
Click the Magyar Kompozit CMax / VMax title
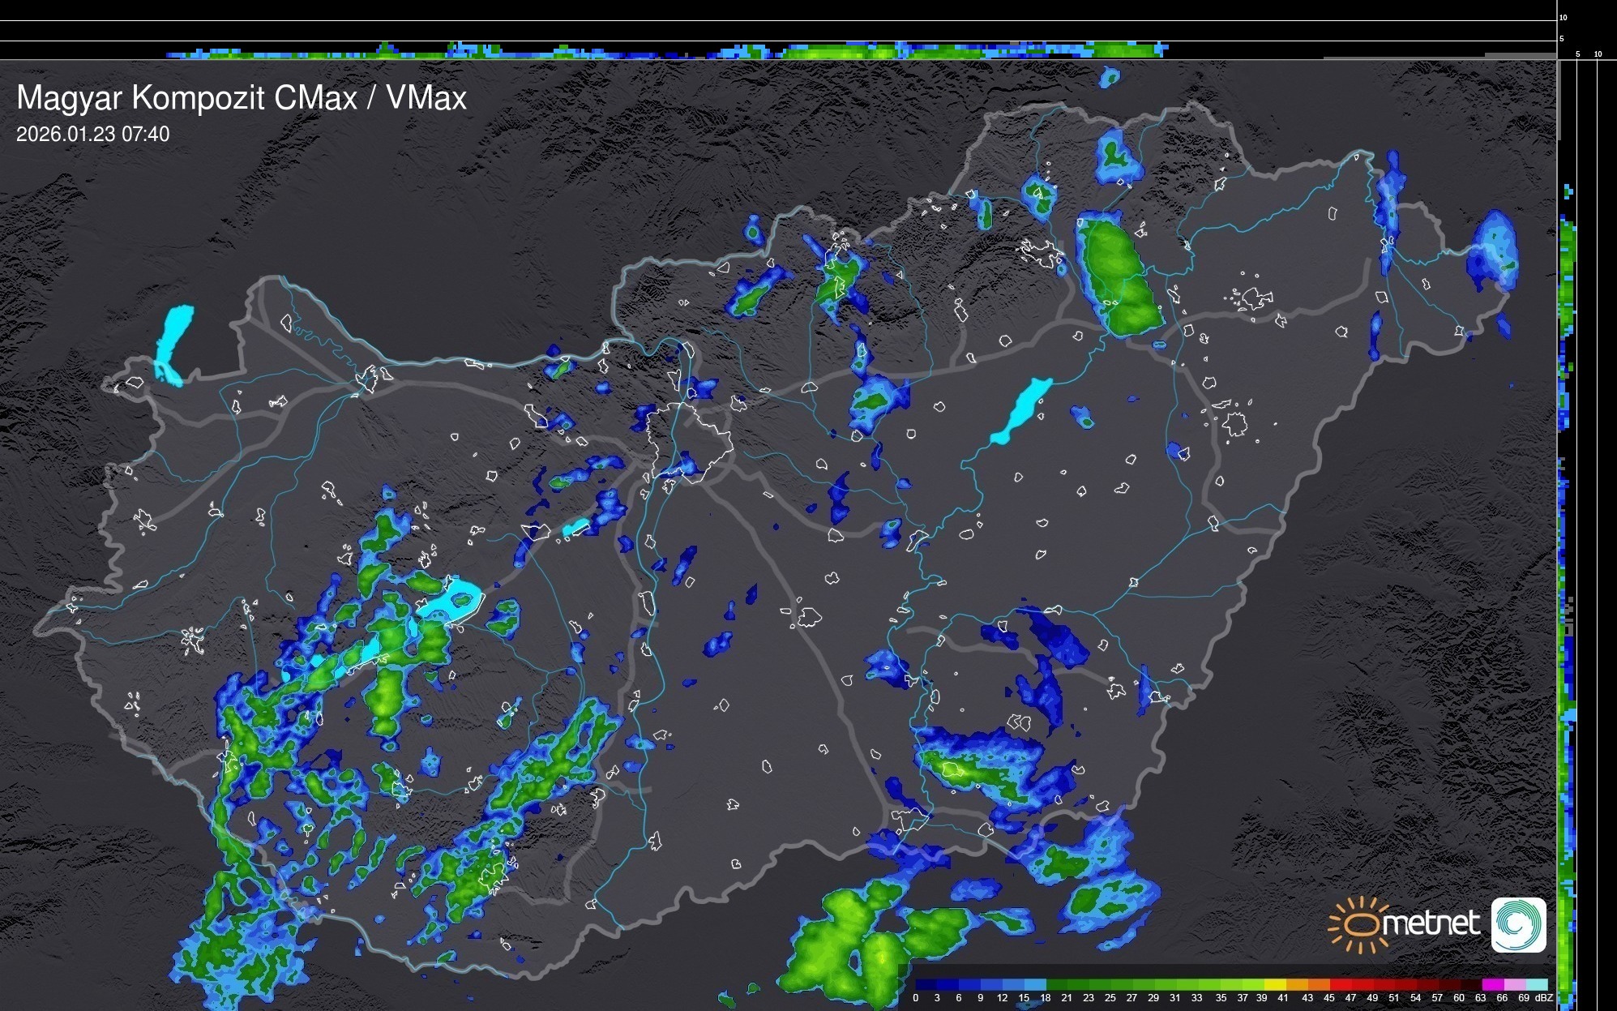pyautogui.click(x=242, y=98)
